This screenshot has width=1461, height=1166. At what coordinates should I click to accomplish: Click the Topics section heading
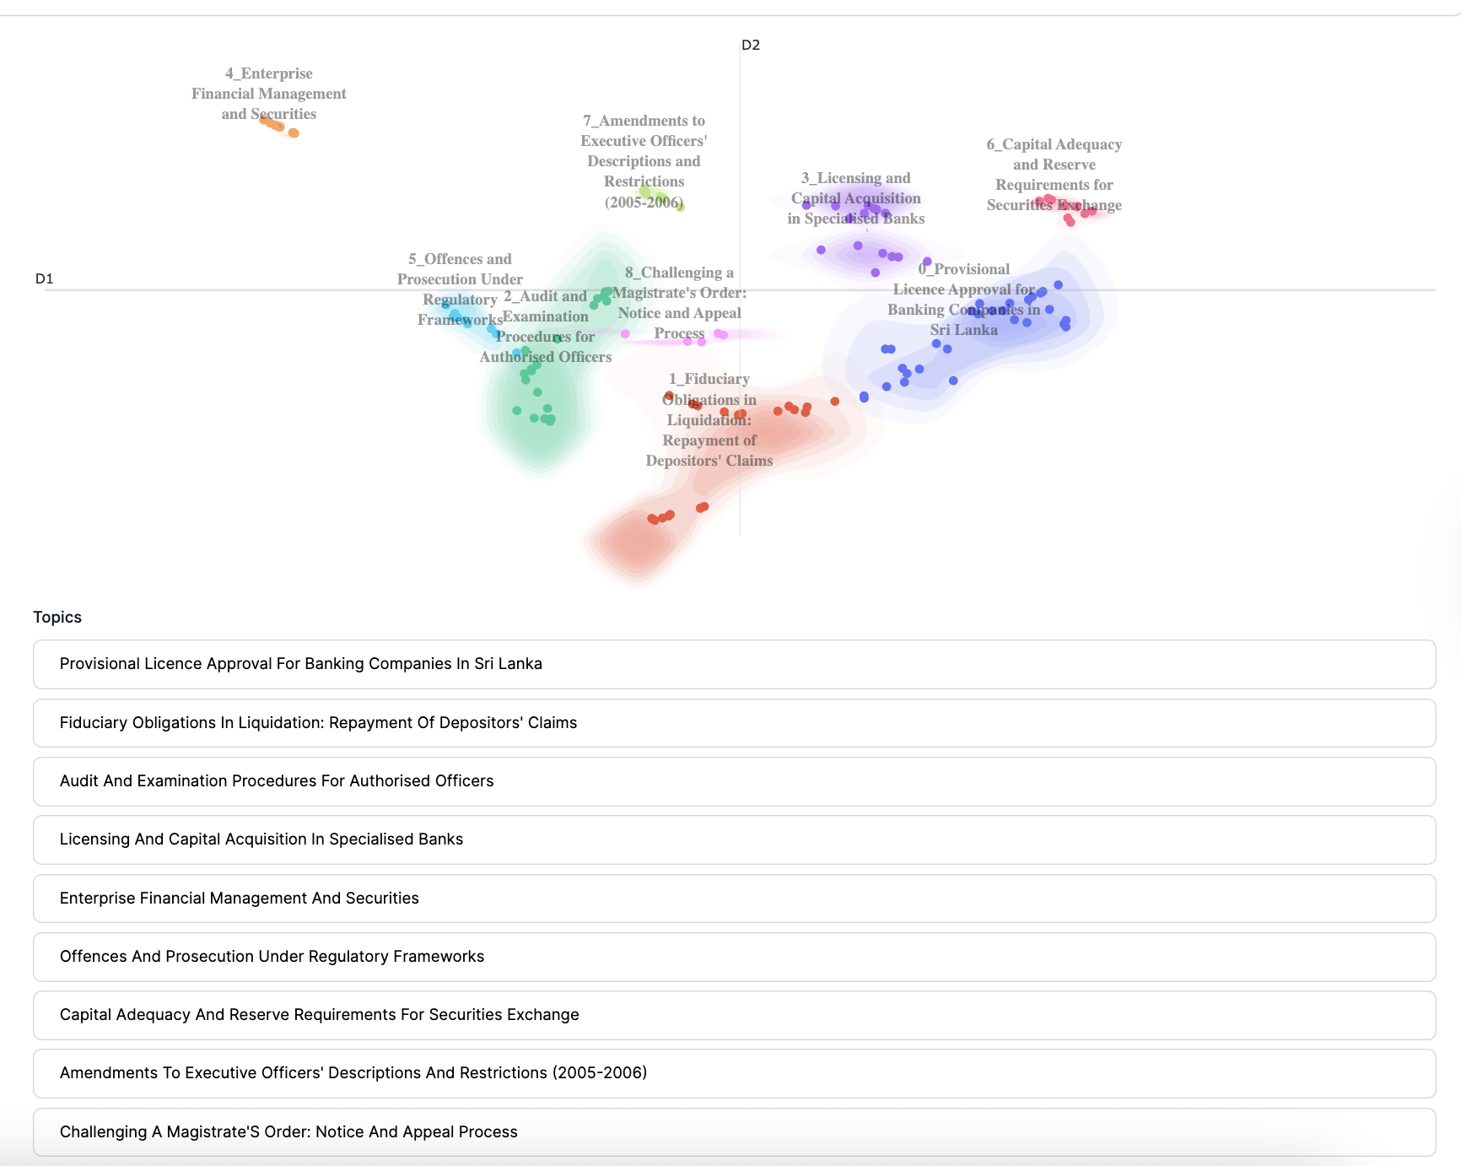57,617
